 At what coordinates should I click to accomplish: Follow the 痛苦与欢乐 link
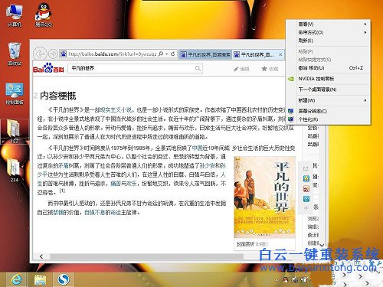click(x=123, y=184)
